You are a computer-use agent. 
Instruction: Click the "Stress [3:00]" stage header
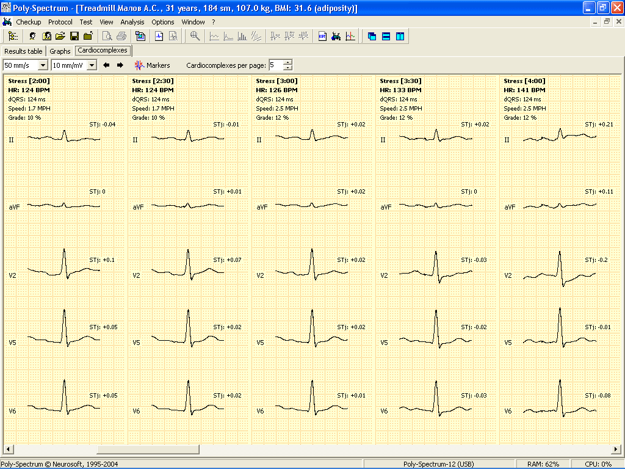(x=277, y=81)
